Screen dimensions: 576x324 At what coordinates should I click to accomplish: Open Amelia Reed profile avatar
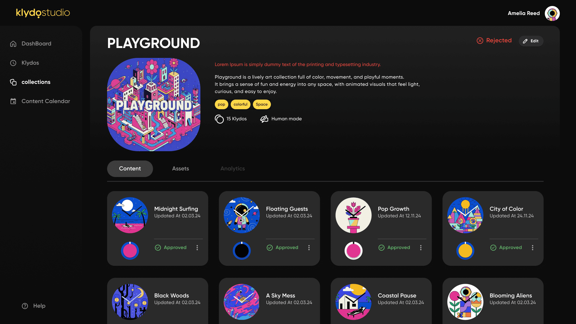(x=552, y=13)
